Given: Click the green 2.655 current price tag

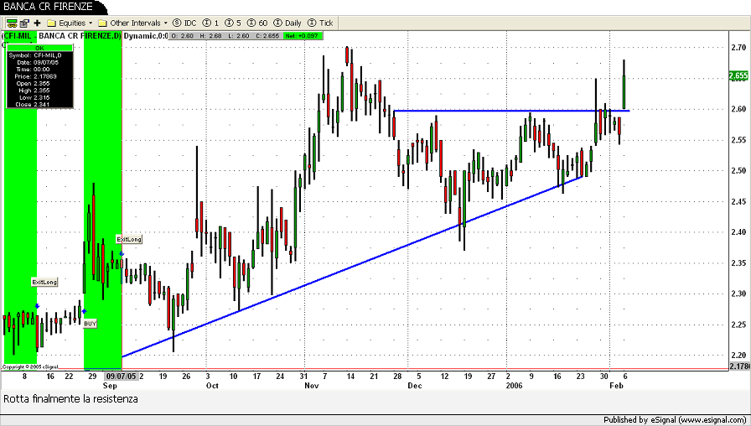Looking at the screenshot, I should (x=738, y=76).
